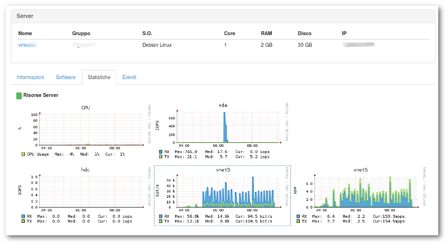Click the blue RX swatch under vda
The height and width of the screenshot is (245, 448).
coord(161,152)
